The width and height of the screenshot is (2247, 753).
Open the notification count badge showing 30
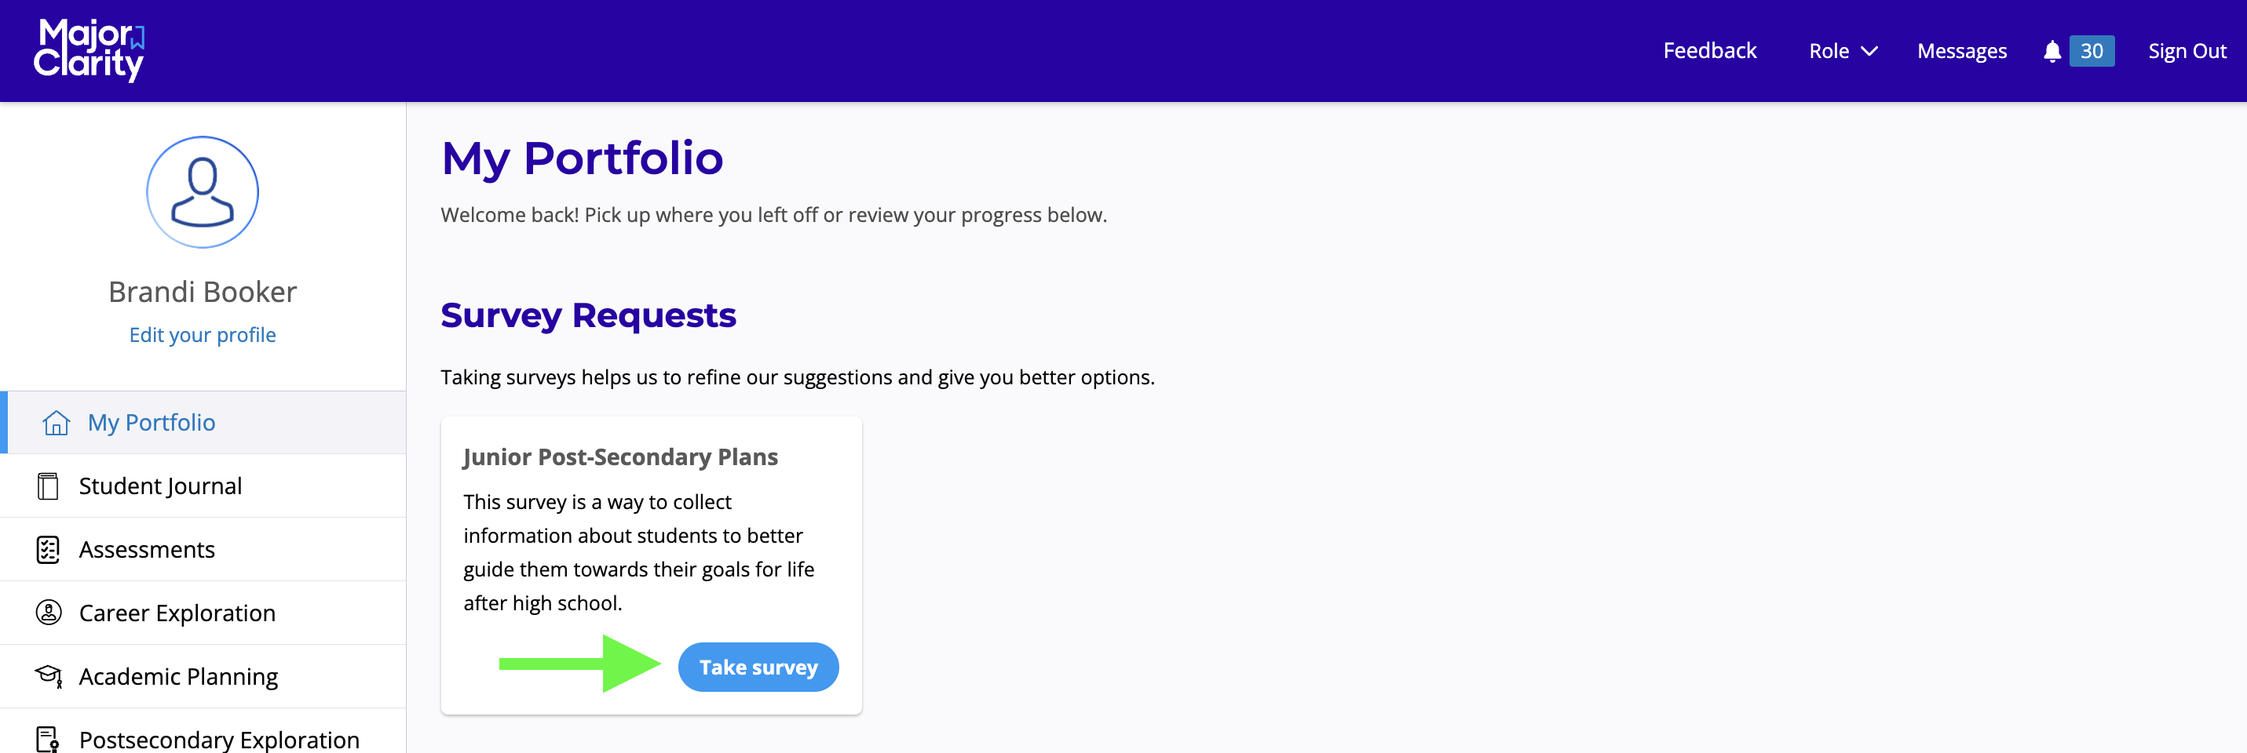click(2091, 52)
